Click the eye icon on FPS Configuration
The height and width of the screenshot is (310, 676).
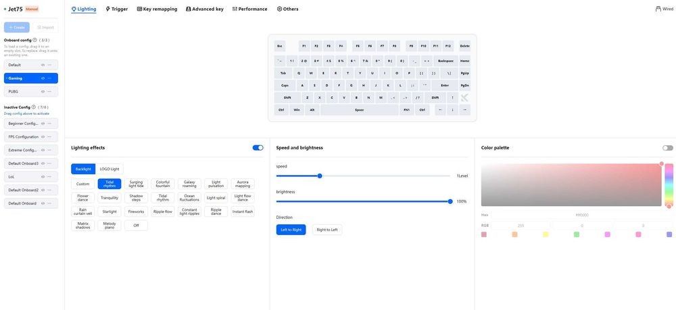click(43, 137)
